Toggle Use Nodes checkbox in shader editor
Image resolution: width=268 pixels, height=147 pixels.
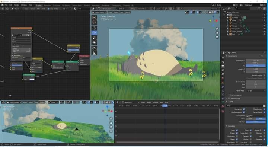(48, 9)
